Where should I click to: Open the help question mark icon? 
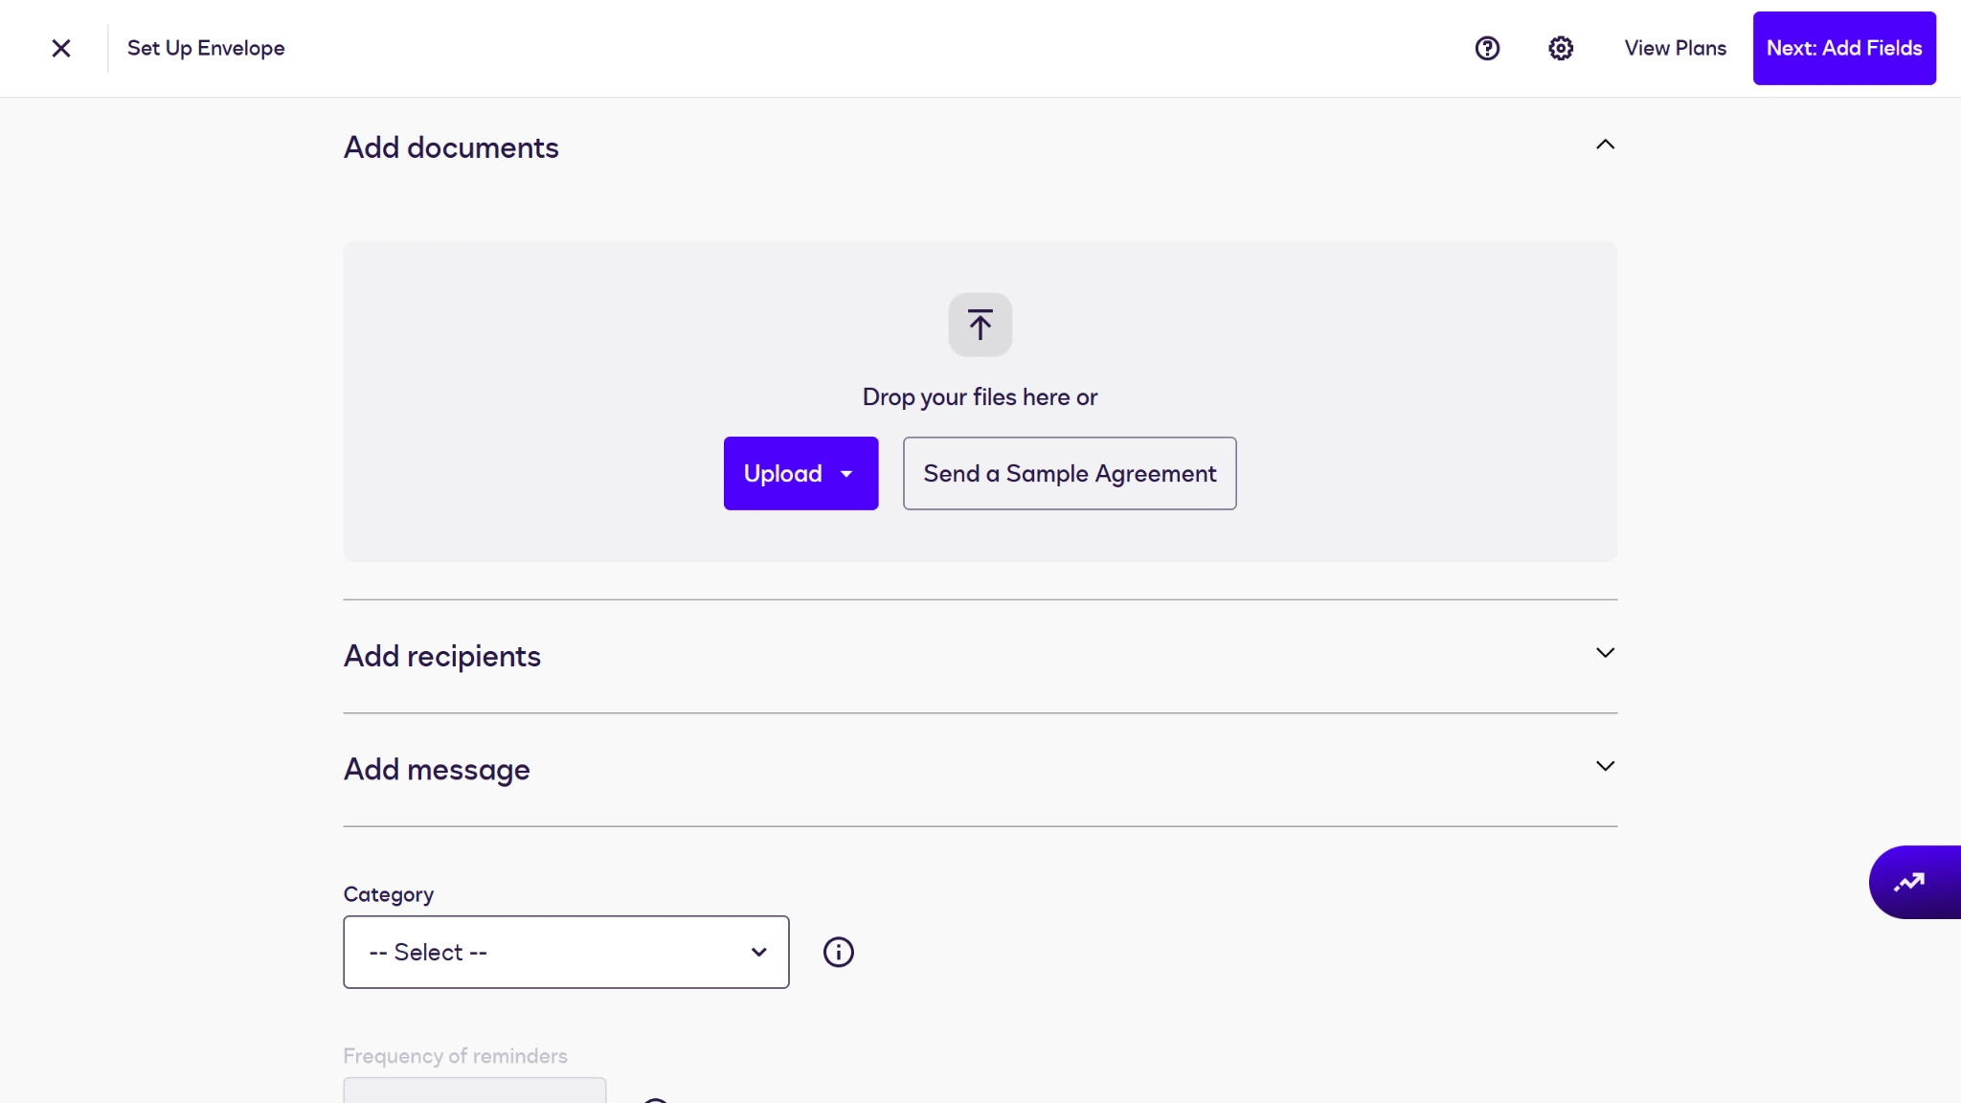[1487, 48]
